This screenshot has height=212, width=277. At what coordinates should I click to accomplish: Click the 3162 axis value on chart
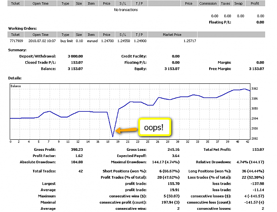click(x=254, y=89)
